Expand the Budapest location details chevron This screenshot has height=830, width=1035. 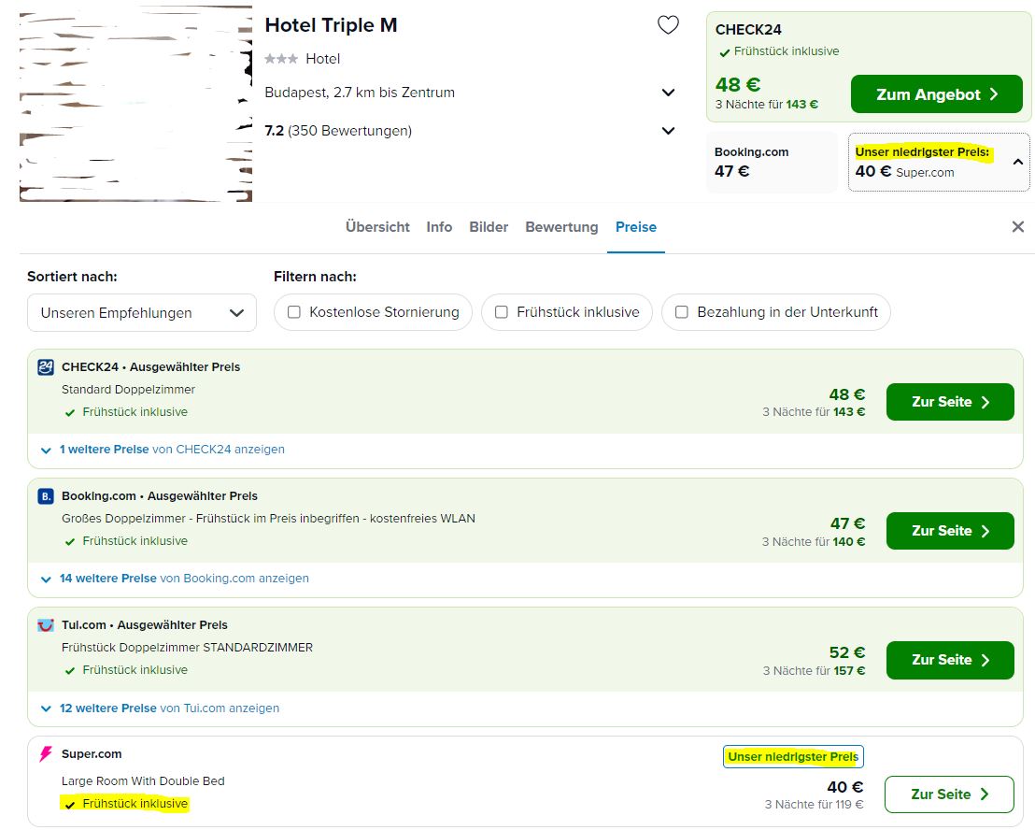point(668,93)
